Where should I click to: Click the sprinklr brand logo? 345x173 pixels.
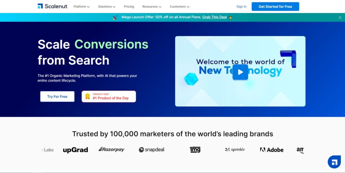point(235,149)
